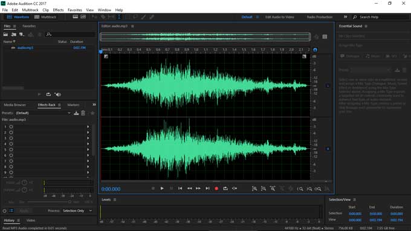Open Editor panel menu next to audio.mp3

click(x=132, y=26)
